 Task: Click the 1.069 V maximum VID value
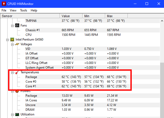tap(112, 49)
